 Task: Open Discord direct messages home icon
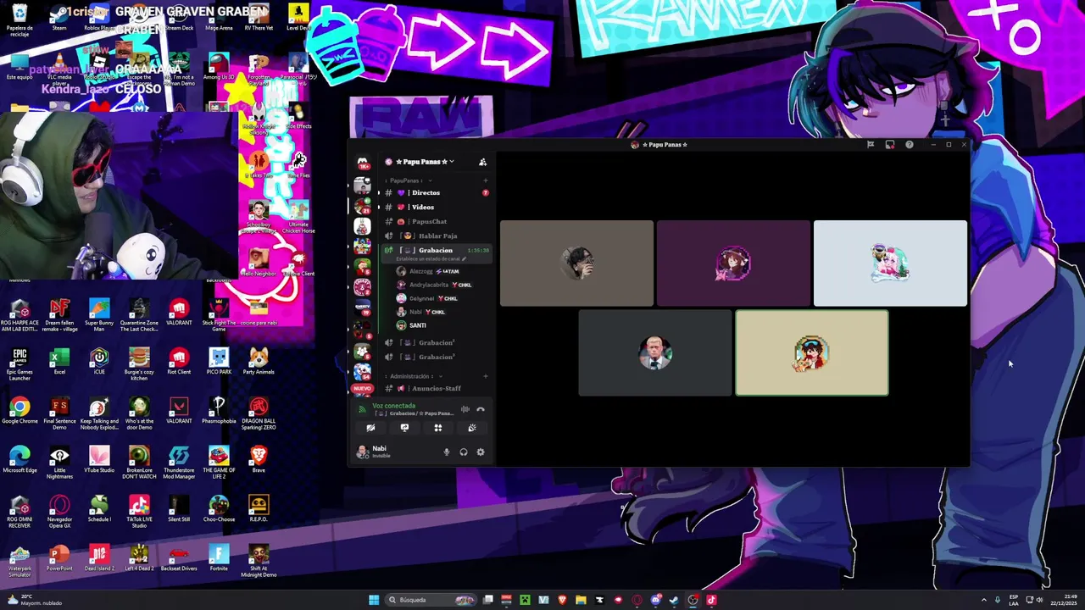click(363, 162)
